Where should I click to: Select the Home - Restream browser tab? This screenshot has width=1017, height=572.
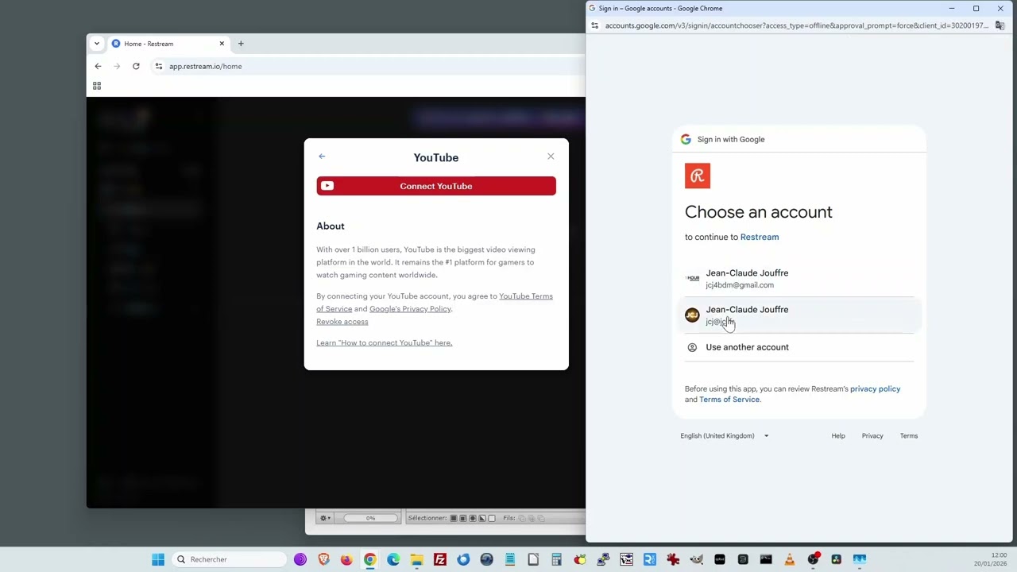pyautogui.click(x=167, y=44)
